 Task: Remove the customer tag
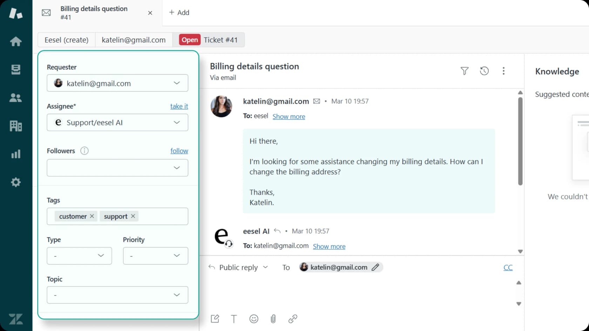click(92, 216)
